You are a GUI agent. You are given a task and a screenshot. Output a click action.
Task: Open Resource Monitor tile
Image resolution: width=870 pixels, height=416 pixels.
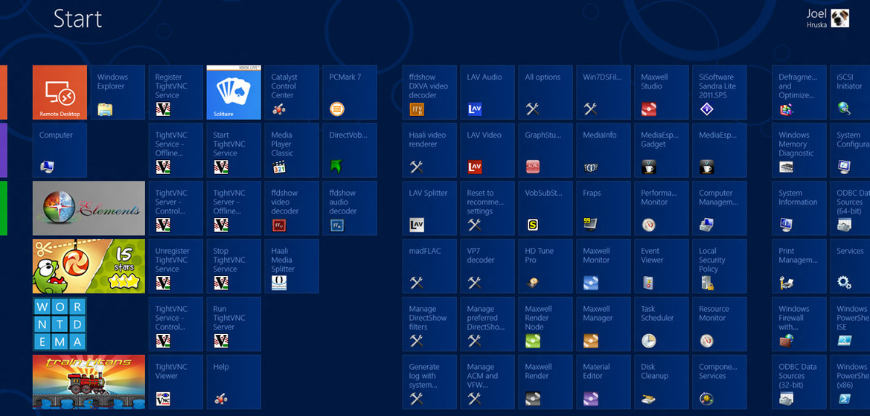[719, 324]
